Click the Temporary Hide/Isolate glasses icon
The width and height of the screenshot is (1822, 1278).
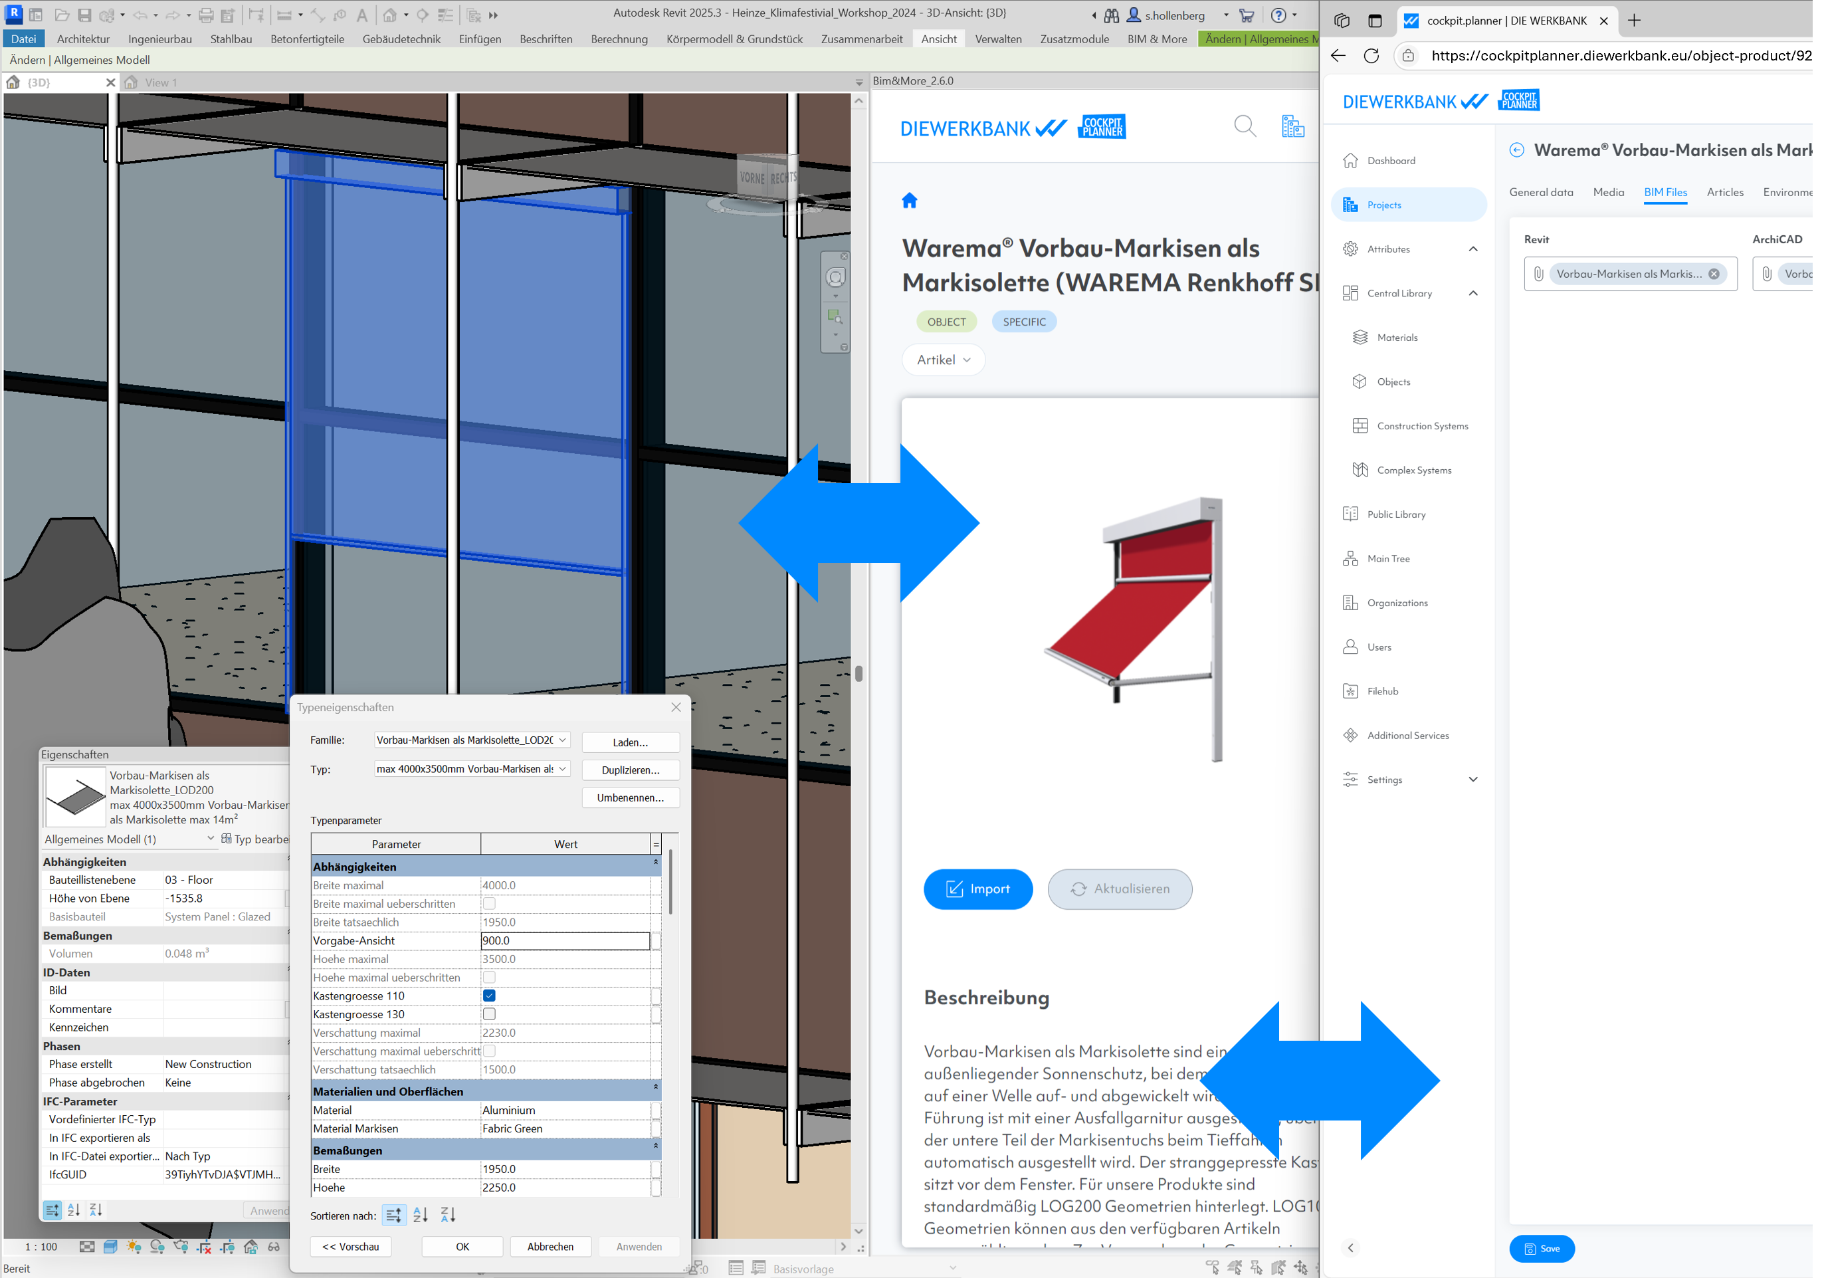274,1247
